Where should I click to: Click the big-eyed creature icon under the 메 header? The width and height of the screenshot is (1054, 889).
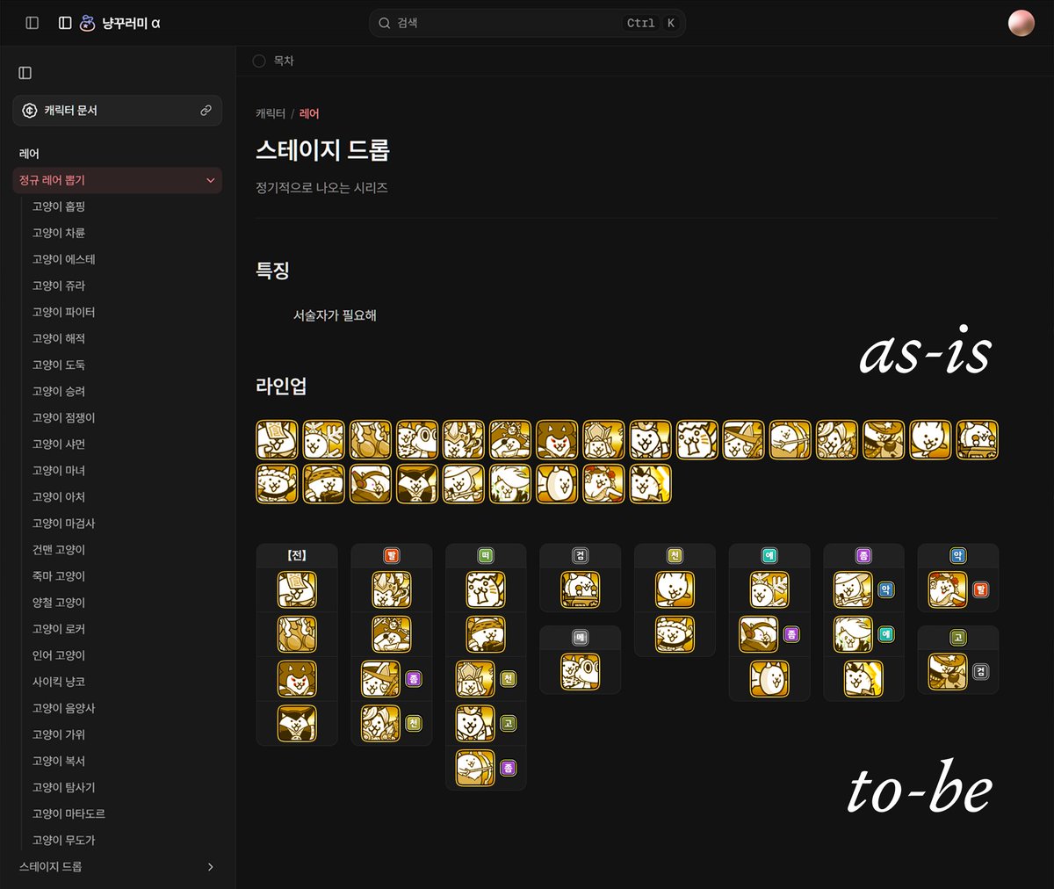click(x=581, y=672)
